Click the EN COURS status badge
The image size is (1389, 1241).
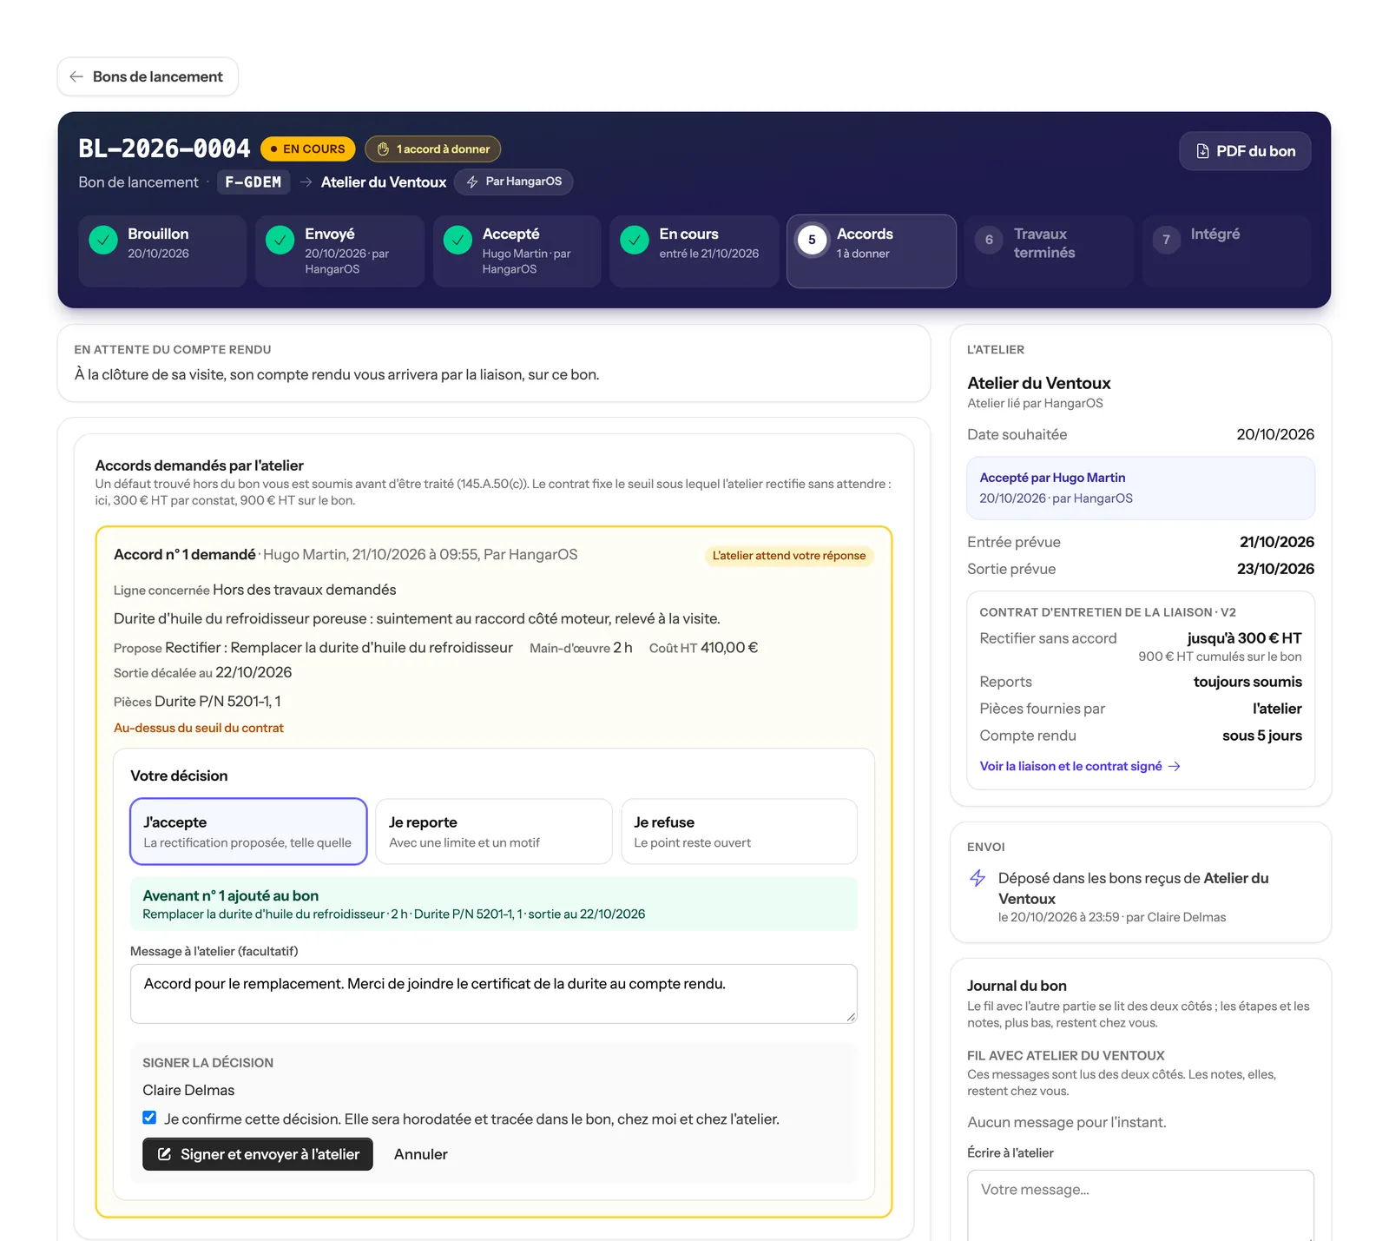point(308,149)
